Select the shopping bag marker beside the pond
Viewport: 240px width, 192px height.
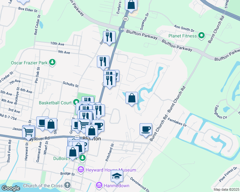(x=132, y=99)
